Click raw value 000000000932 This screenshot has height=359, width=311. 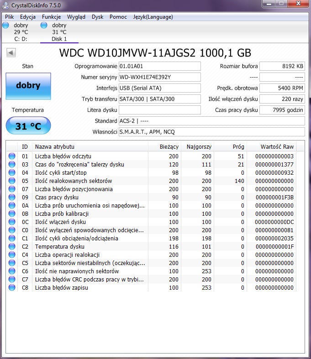tap(274, 172)
